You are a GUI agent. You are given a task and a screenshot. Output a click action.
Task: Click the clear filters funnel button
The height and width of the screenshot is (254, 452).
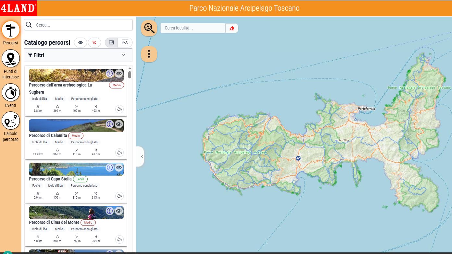point(94,42)
